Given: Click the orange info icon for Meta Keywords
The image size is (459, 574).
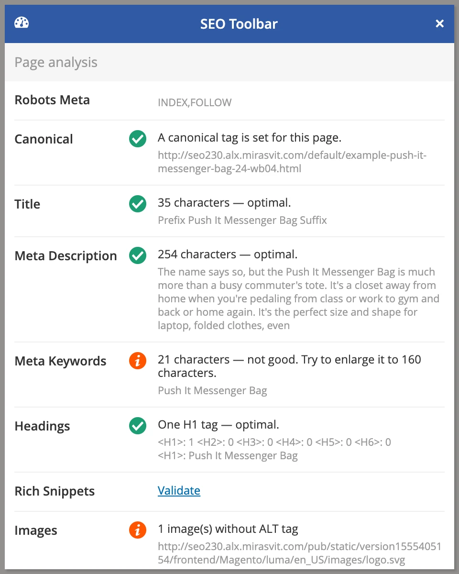Looking at the screenshot, I should pos(138,361).
